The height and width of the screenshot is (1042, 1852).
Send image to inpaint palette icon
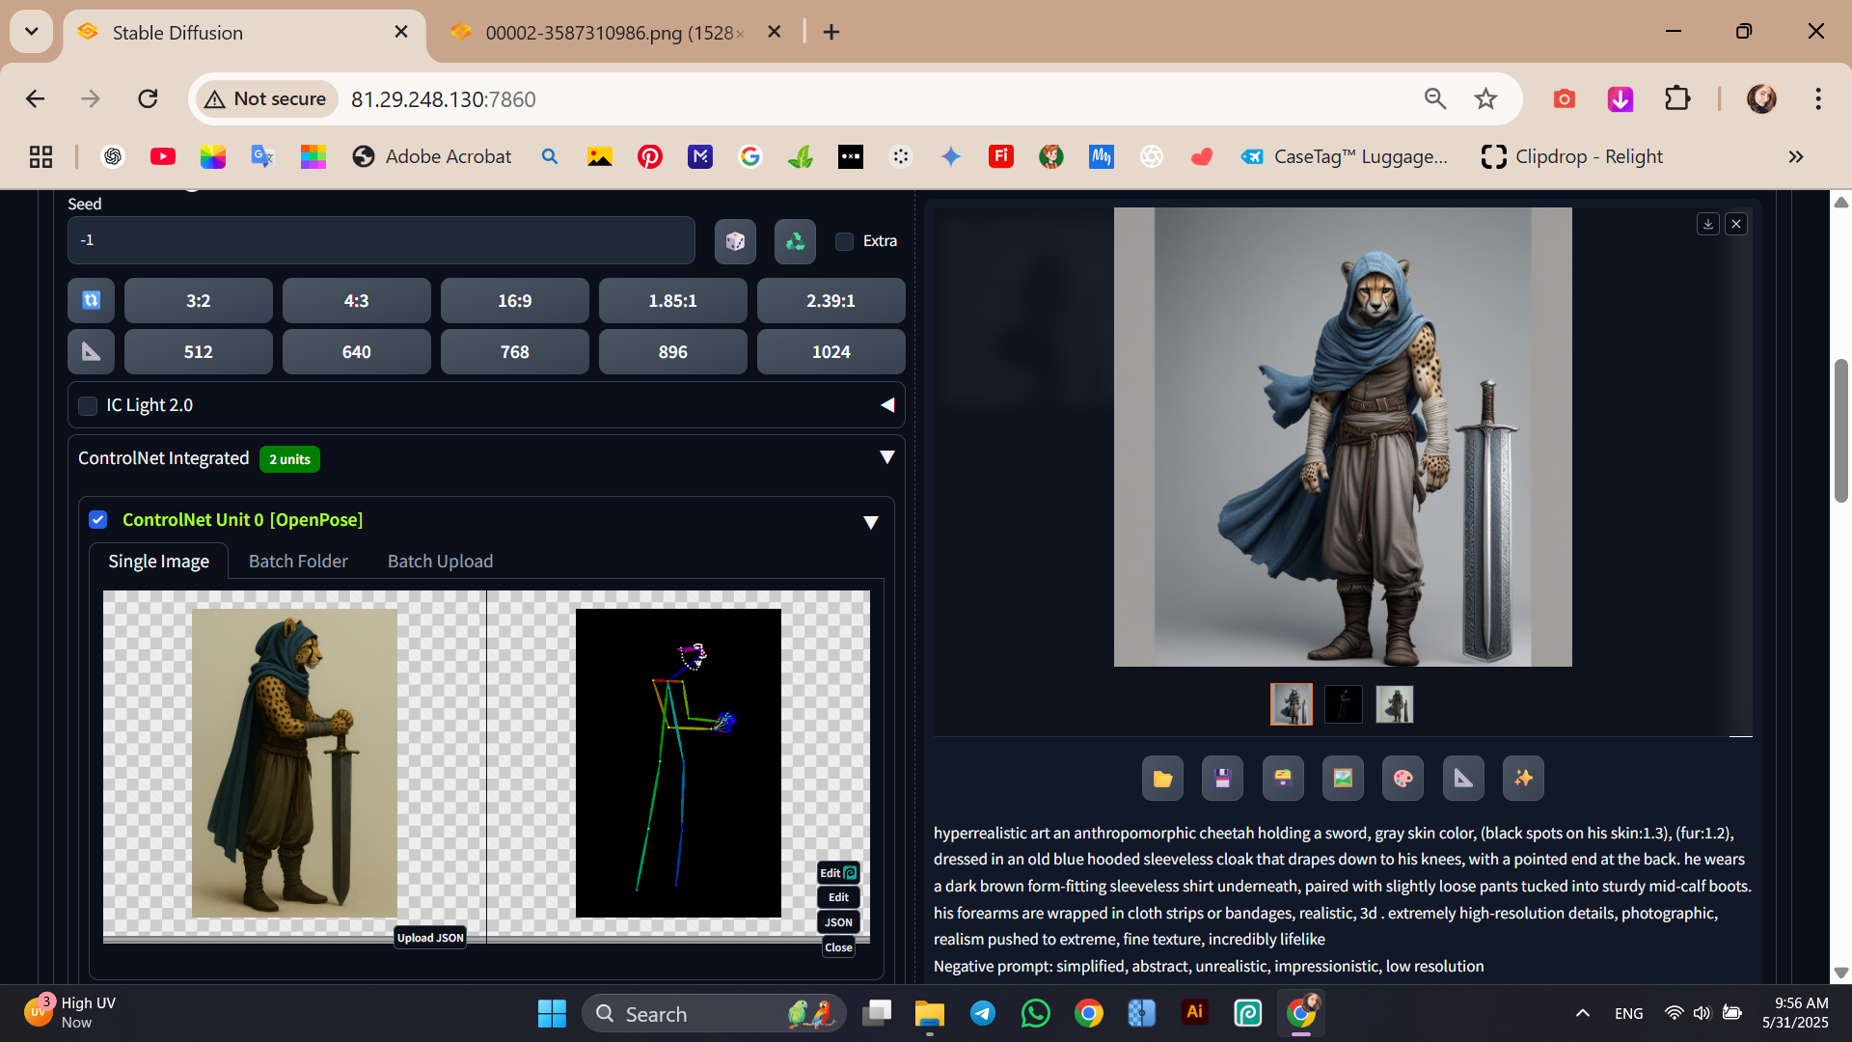pyautogui.click(x=1403, y=779)
